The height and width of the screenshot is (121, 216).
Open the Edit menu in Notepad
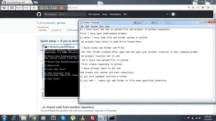pos(87,27)
